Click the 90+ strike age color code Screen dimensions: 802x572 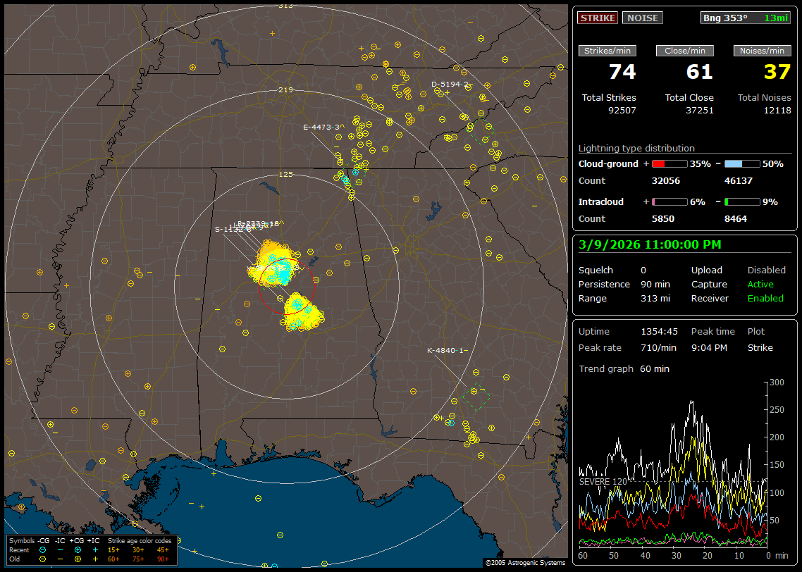point(163,559)
